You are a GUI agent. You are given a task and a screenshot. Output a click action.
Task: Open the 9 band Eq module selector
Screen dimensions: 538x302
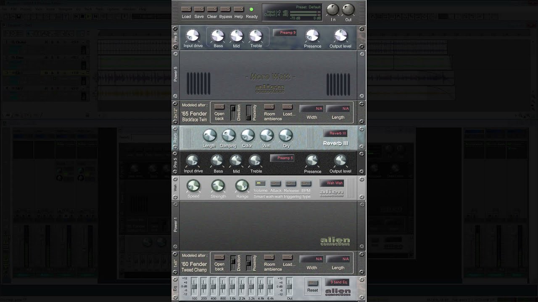tap(337, 282)
